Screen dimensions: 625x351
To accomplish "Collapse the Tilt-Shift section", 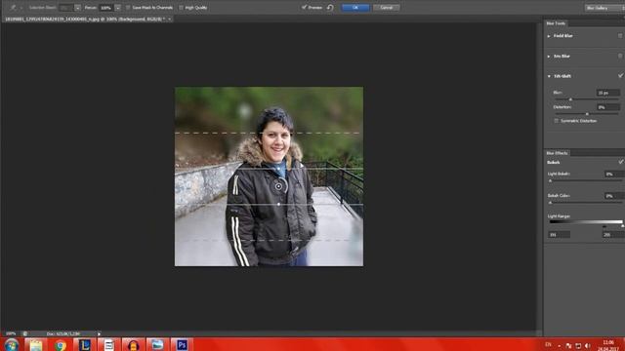I will pyautogui.click(x=549, y=76).
